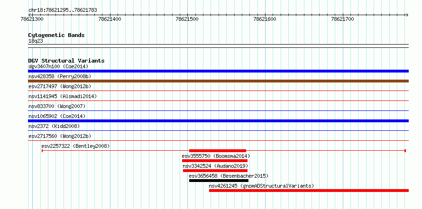Click ruler position 78621300
This screenshot has width=422, height=209.
[32, 19]
